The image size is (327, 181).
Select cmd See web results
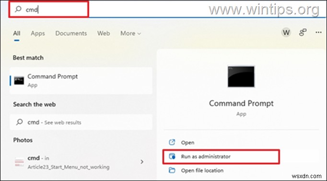coord(81,122)
